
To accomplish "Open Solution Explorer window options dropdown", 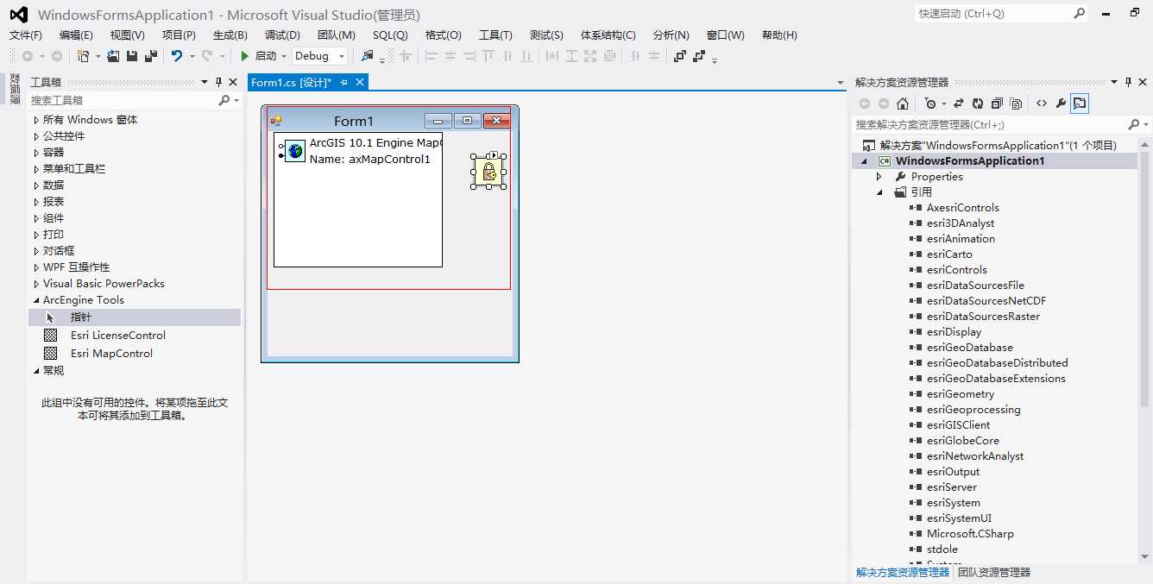I will tap(1114, 82).
